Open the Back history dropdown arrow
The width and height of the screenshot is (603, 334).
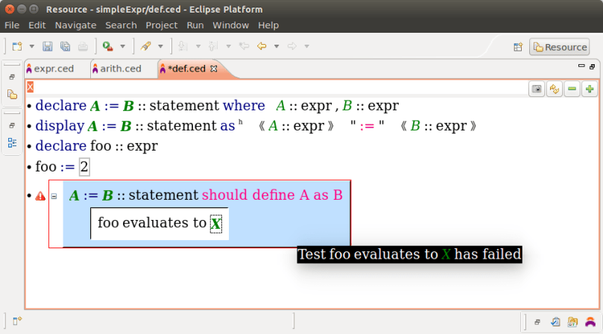pos(276,46)
